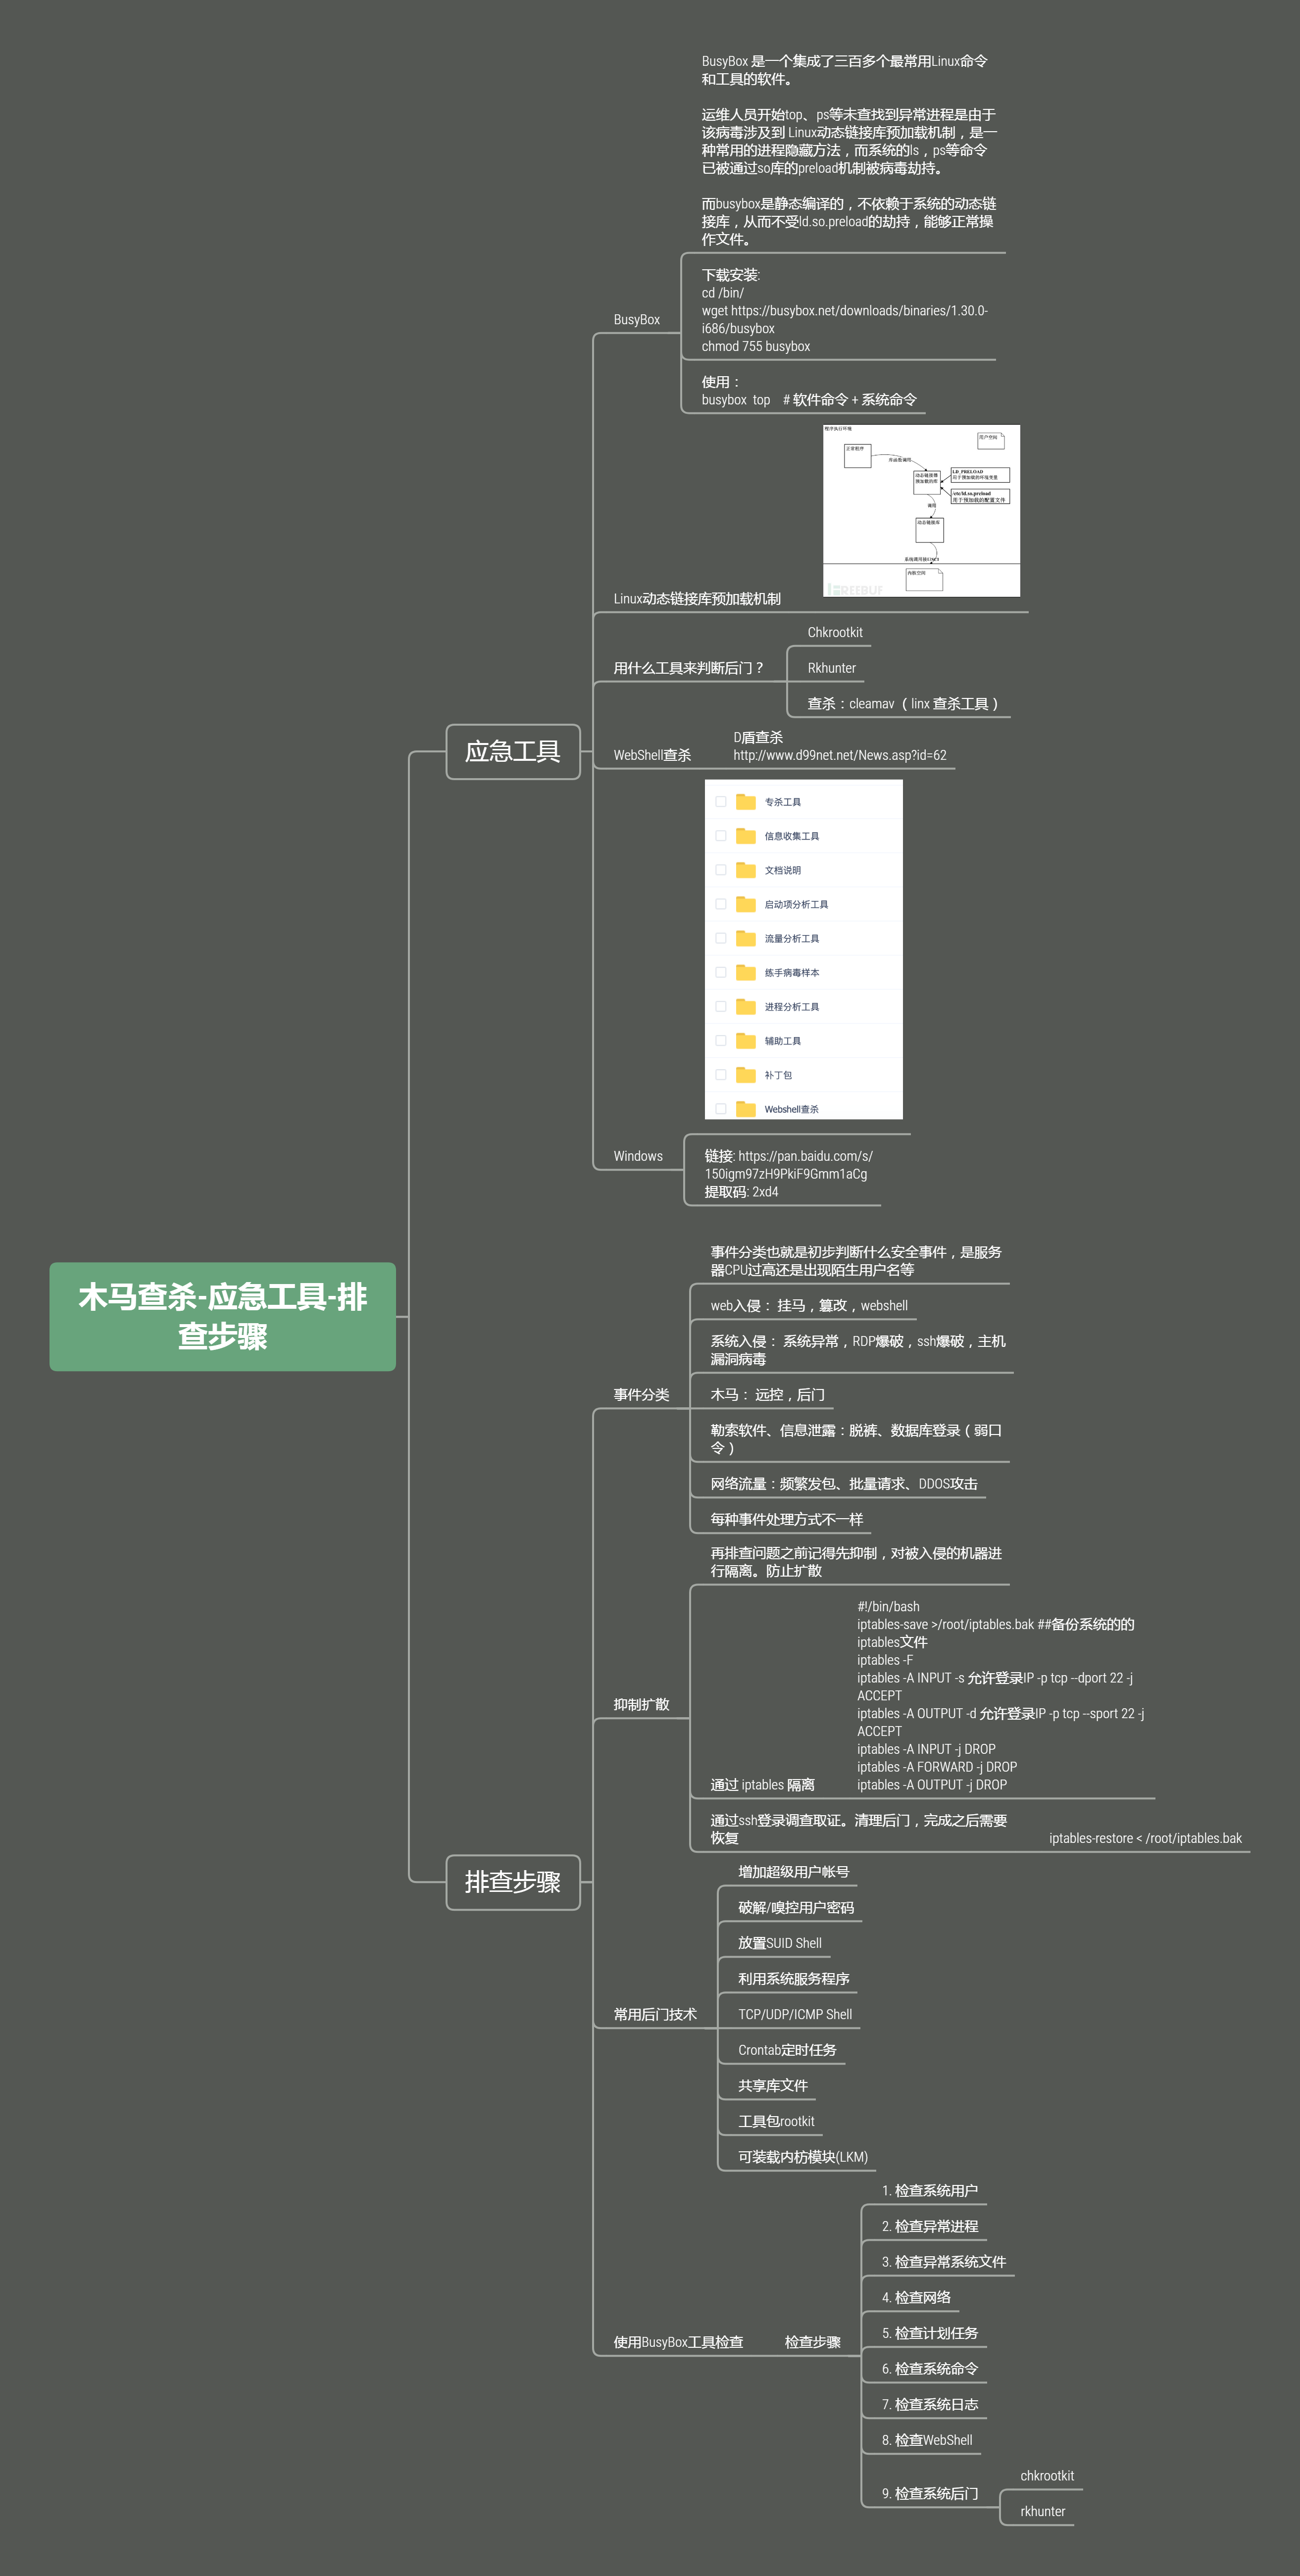Click the Linux动态链接库预加载机制 node
Screen dimensions: 1300x2576
tap(697, 599)
